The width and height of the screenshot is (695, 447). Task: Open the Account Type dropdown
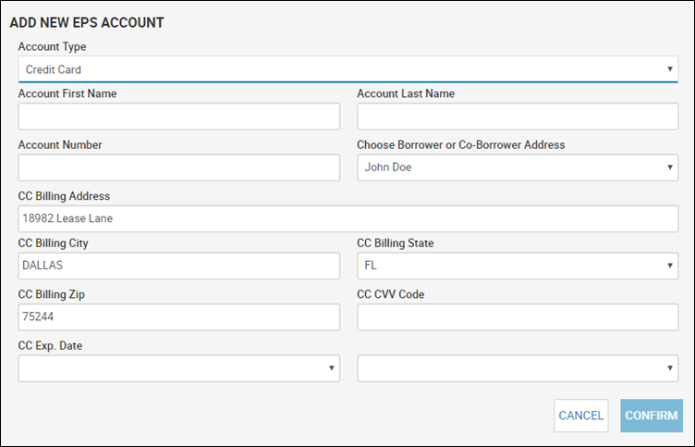point(347,69)
